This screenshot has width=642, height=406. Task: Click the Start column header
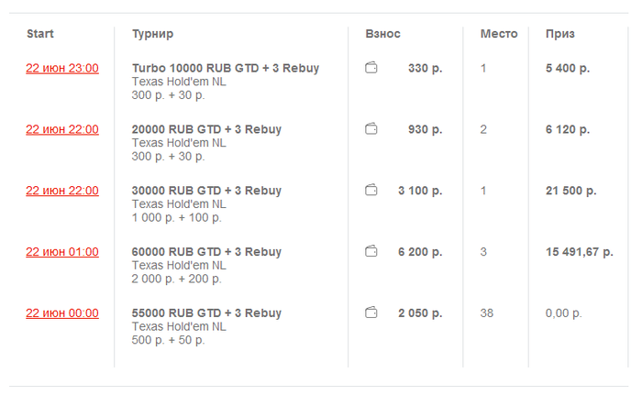(40, 34)
